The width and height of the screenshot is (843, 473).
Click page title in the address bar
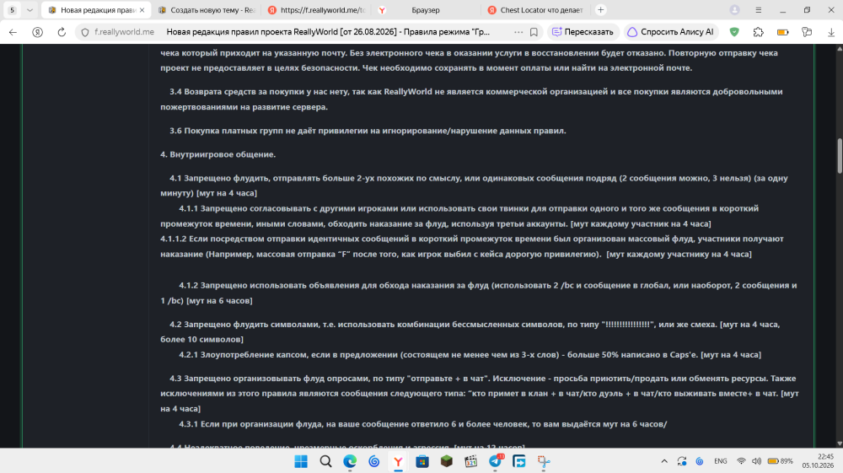[x=328, y=32]
